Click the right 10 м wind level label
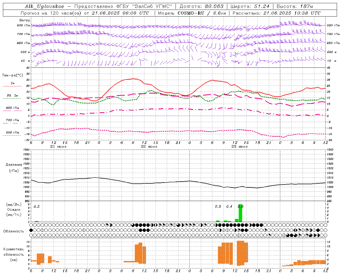The image size is (341, 273). [x=331, y=61]
